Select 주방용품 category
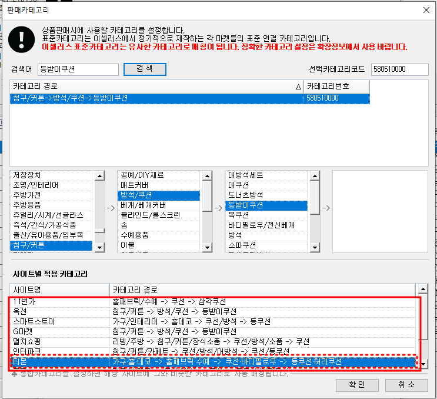This screenshot has height=399, width=437. [51, 205]
